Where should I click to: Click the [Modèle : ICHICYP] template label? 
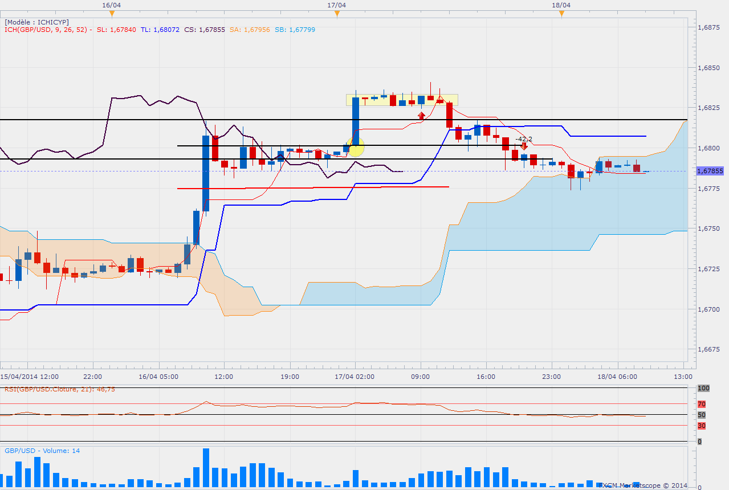tap(37, 22)
